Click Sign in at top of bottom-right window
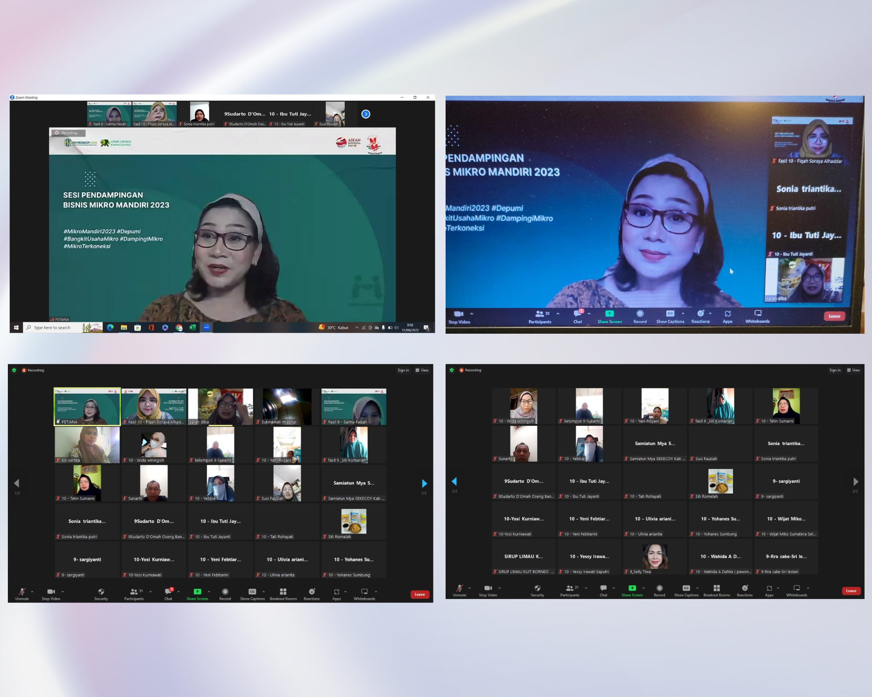Screen dimensions: 872x697 (x=835, y=370)
